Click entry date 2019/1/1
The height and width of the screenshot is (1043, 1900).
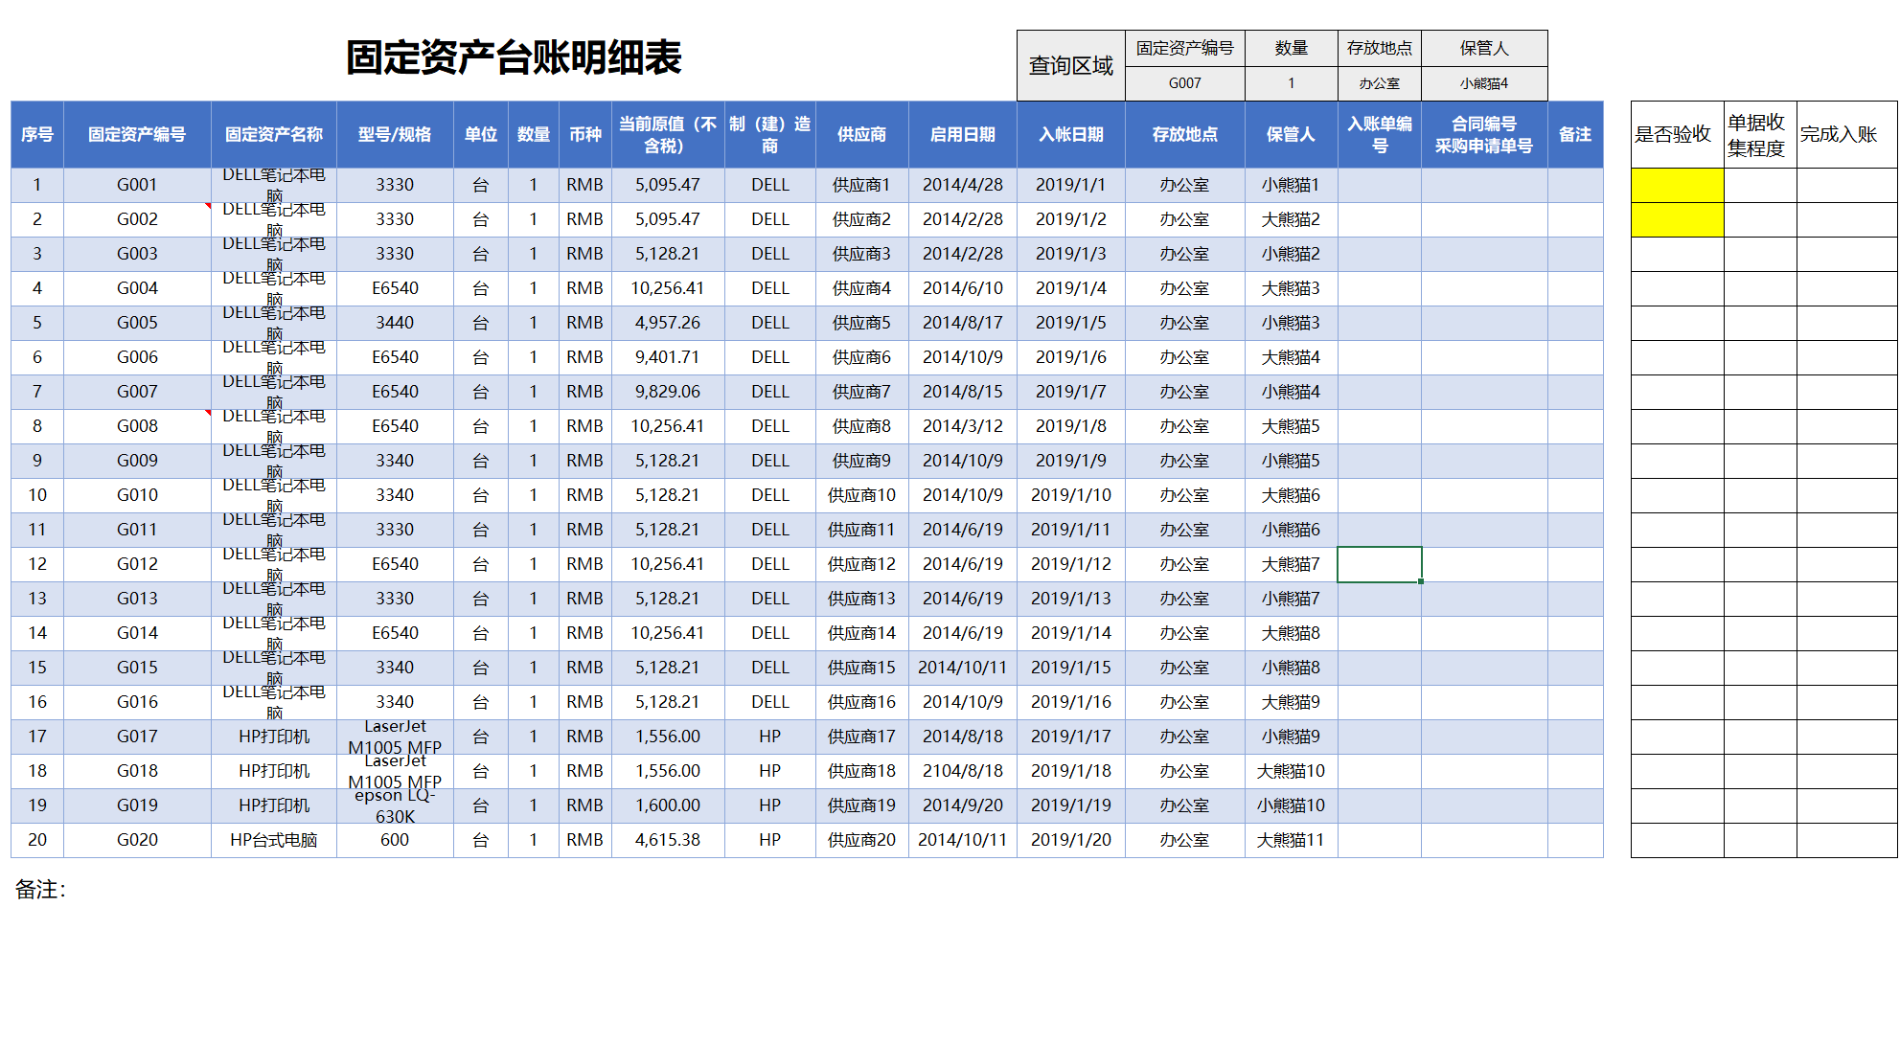1071,185
